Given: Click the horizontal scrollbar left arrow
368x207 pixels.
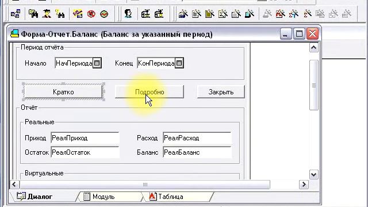Looking at the screenshot, I should (14, 184).
